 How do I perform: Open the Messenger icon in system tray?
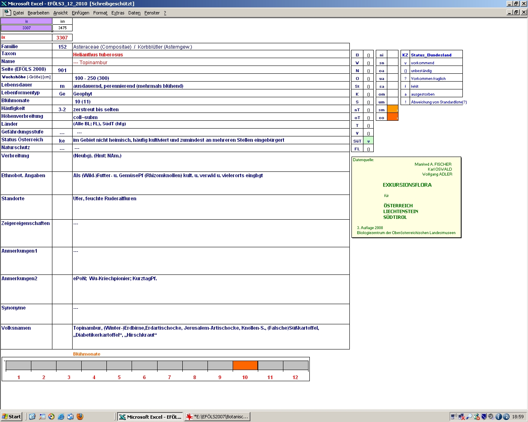476,417
